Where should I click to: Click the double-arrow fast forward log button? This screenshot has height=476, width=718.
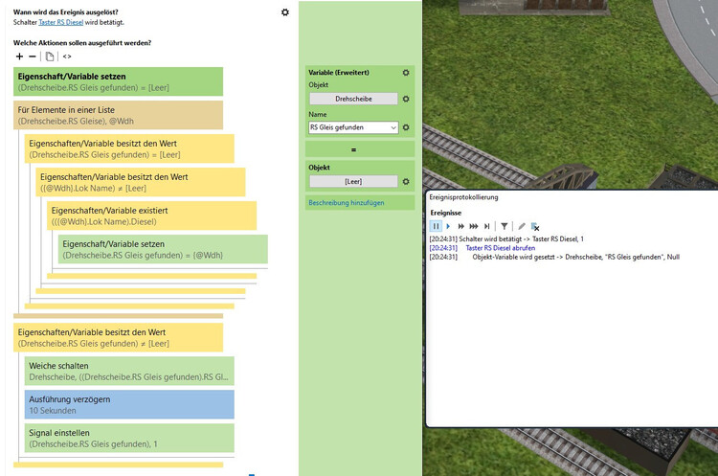coord(460,226)
